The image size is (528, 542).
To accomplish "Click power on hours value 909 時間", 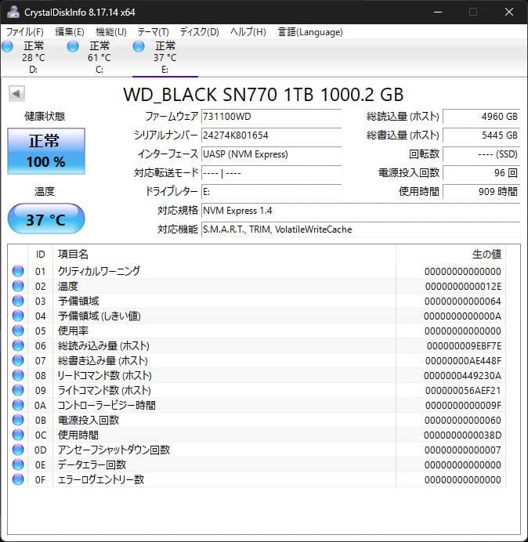I will (481, 191).
